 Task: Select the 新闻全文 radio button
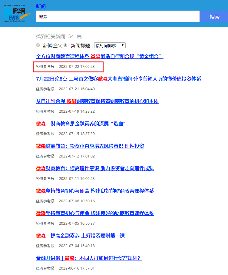click(38, 45)
